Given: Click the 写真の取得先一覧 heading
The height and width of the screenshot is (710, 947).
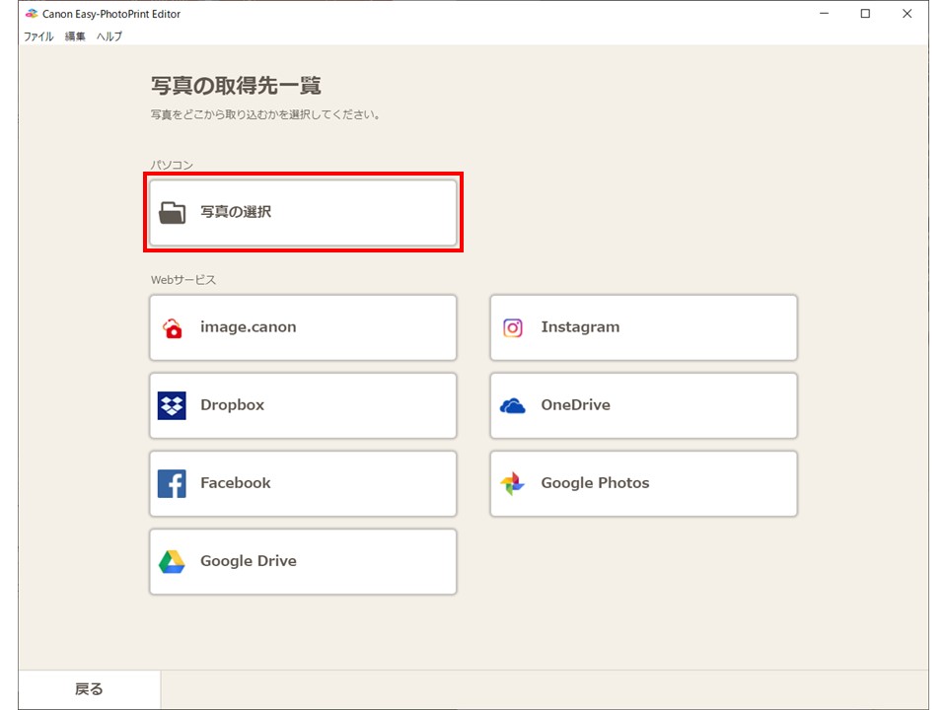Looking at the screenshot, I should click(x=236, y=86).
